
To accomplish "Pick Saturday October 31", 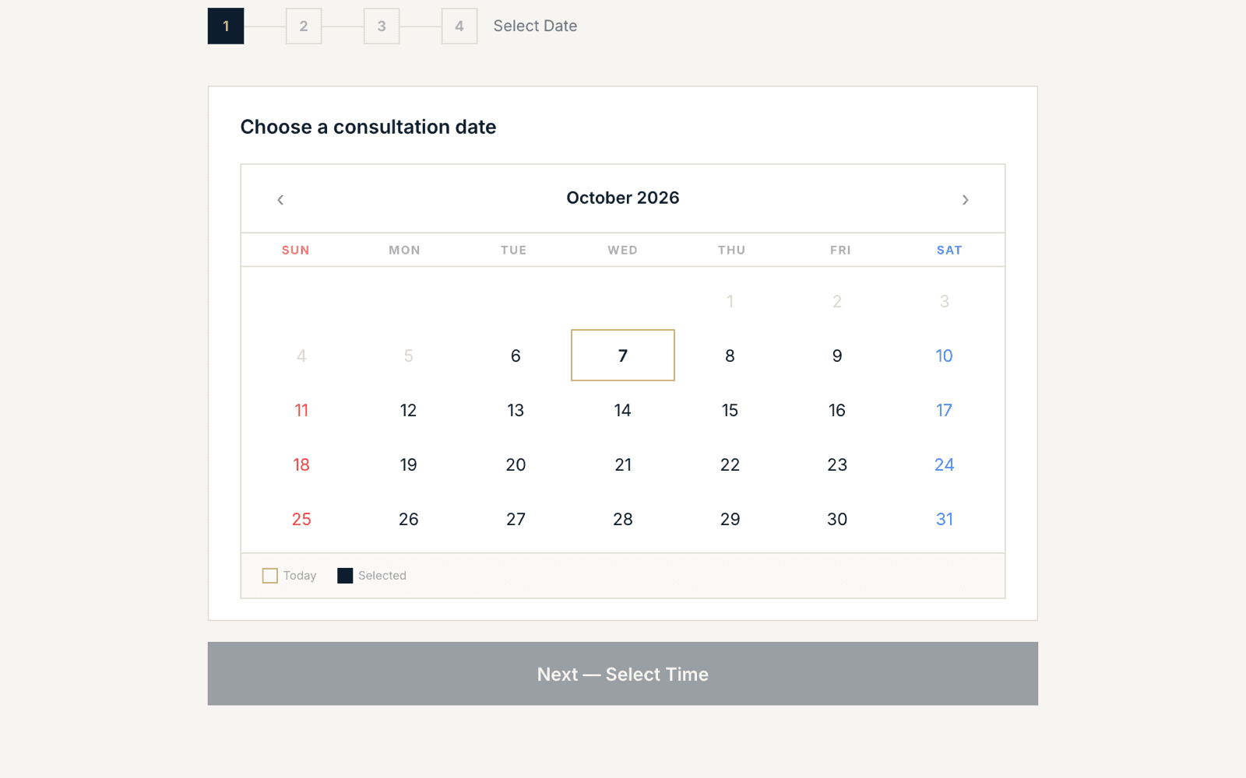I will [x=944, y=519].
